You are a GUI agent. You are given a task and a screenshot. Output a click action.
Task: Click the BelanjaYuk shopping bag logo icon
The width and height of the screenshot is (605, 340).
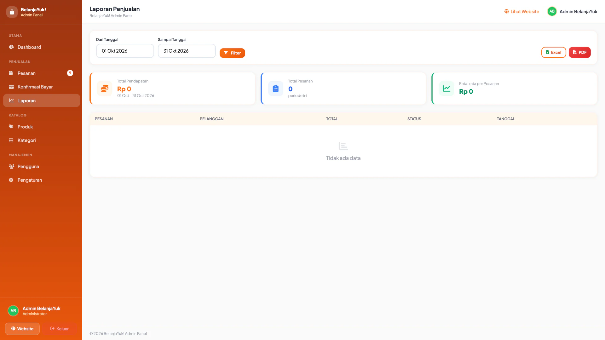[12, 12]
